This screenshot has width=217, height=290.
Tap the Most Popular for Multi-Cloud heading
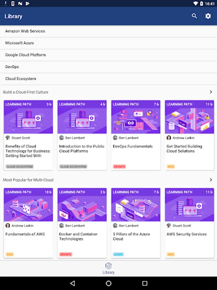[x=28, y=180]
